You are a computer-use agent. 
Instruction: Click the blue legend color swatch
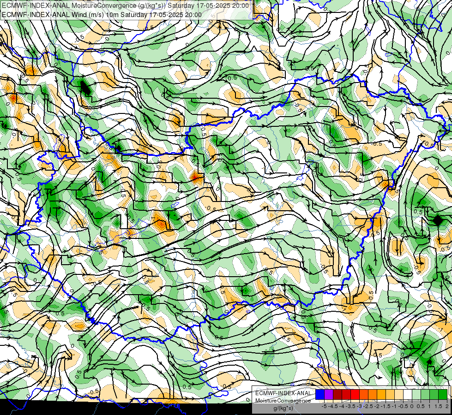[320, 394]
